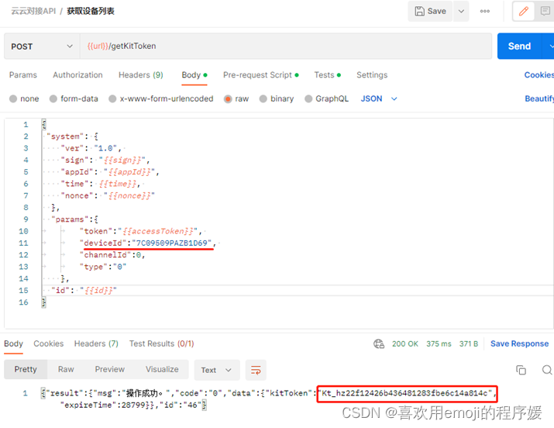Screen dimensions: 554x428
Task: Click the {{appId}} variable on line 5
Action: coord(131,172)
